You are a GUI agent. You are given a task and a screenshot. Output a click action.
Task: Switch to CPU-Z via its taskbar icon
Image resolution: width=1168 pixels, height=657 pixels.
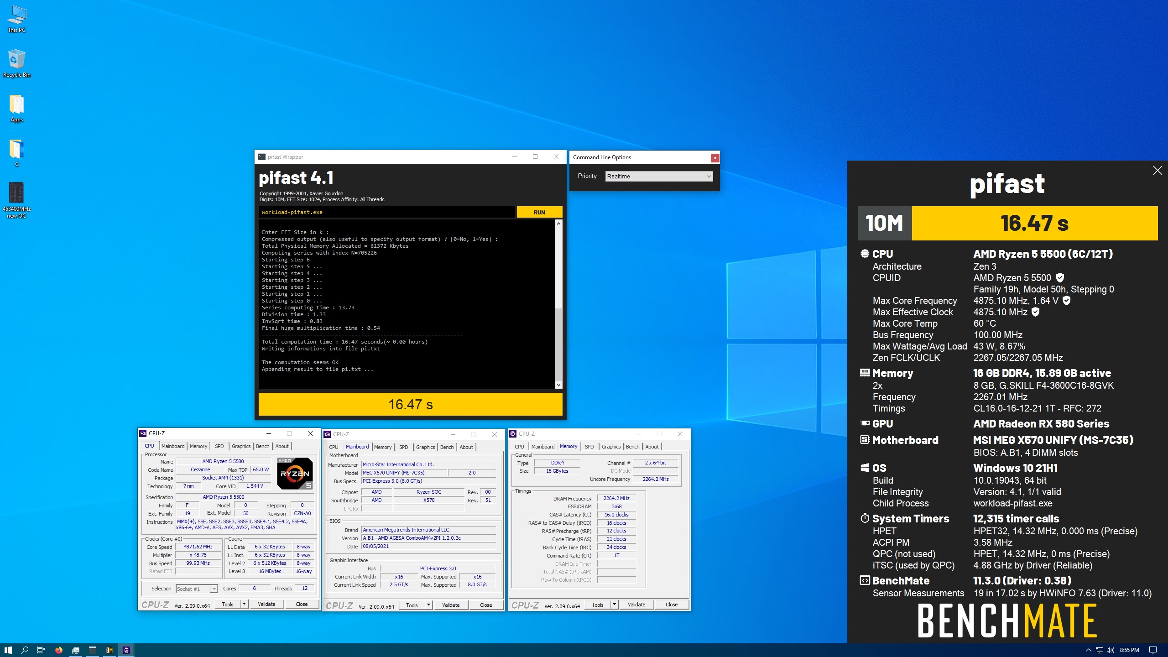click(x=126, y=650)
